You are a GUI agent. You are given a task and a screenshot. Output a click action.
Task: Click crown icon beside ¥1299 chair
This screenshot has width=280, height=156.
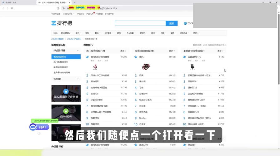(87, 57)
